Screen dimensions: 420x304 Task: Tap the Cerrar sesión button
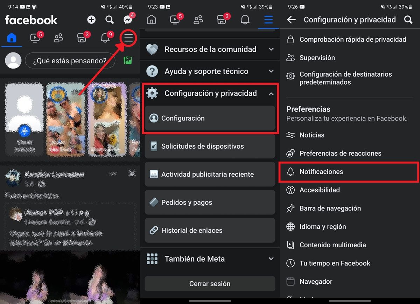[210, 284]
